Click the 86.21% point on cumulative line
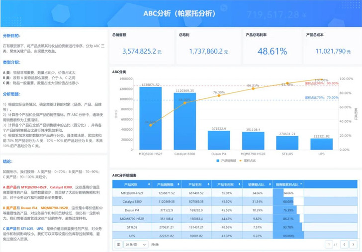362x252 pixels. click(253, 88)
